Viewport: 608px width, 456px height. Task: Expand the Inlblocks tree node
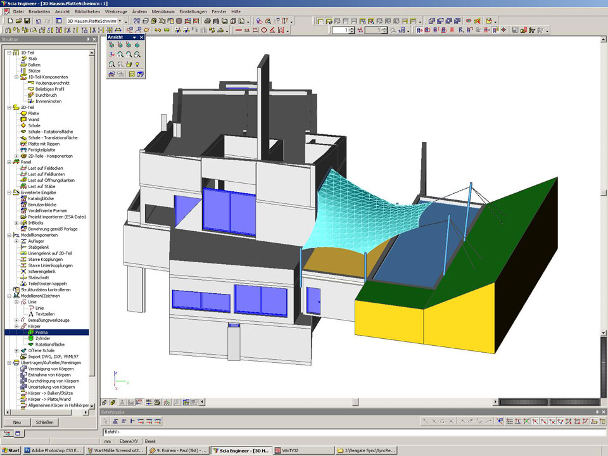(x=16, y=223)
